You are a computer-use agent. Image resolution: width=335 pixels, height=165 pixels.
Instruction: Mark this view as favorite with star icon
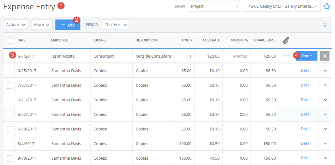327,6
